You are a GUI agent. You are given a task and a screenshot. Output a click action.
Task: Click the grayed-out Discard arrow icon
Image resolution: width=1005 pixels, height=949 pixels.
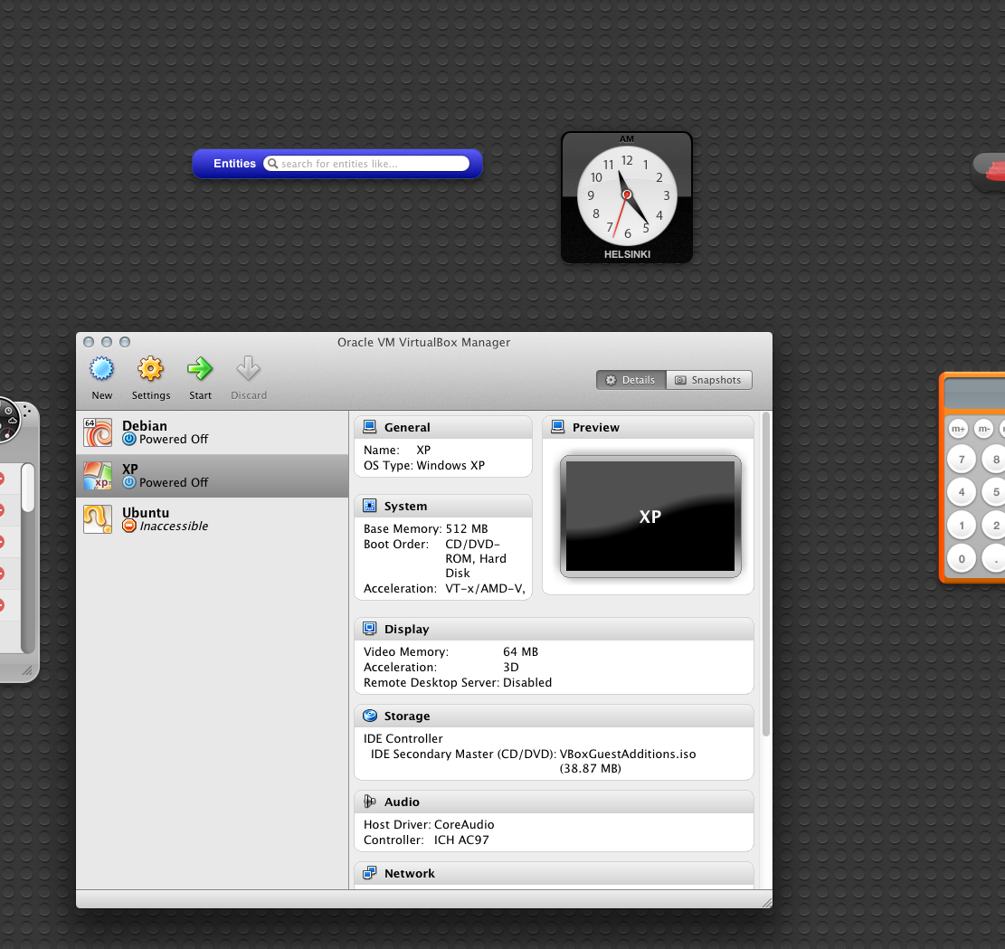248,369
